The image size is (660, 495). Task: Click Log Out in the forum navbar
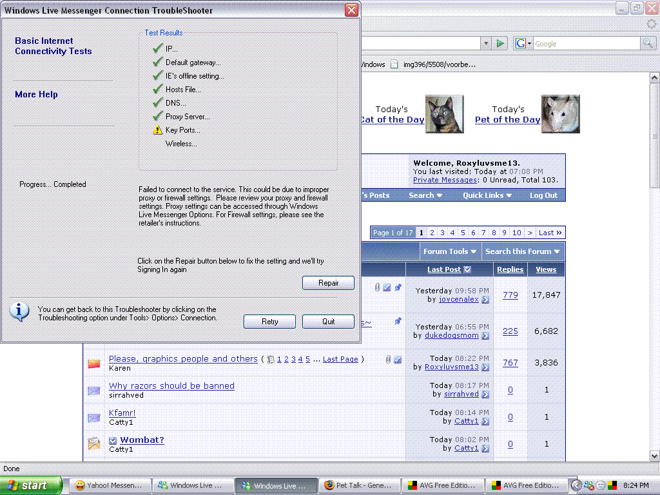point(543,195)
